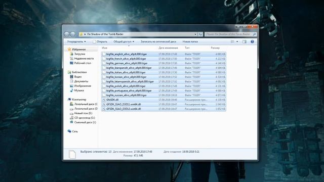This screenshot has height=182, width=324.
Task: Click the folder icon in the address bar
Action: pyautogui.click(x=81, y=34)
